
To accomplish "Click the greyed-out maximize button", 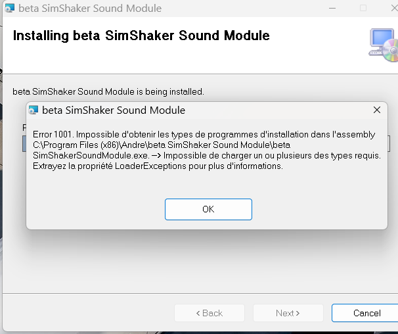I will coord(363,8).
